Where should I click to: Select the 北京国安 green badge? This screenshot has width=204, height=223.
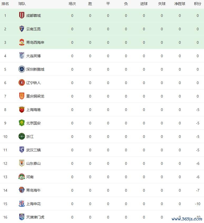pyautogui.click(x=22, y=123)
